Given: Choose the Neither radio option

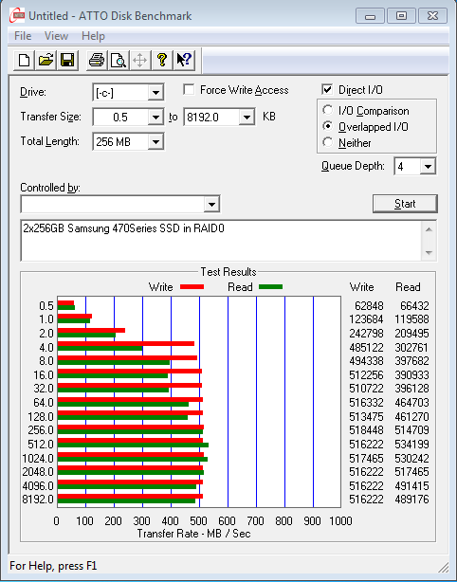Looking at the screenshot, I should [x=328, y=142].
